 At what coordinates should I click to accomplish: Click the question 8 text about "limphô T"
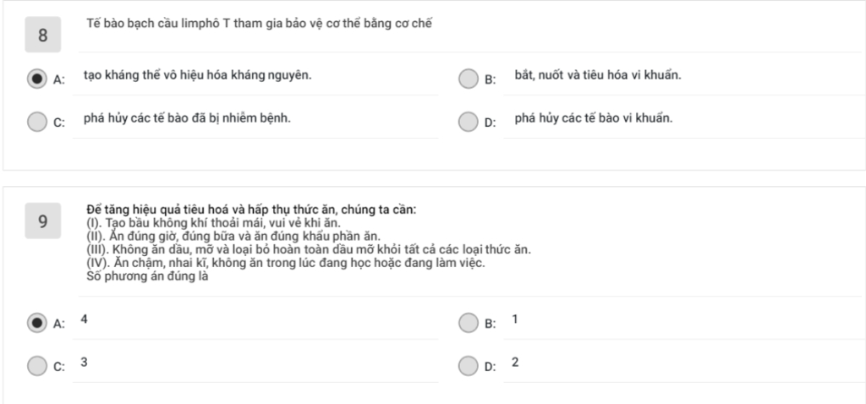(259, 23)
